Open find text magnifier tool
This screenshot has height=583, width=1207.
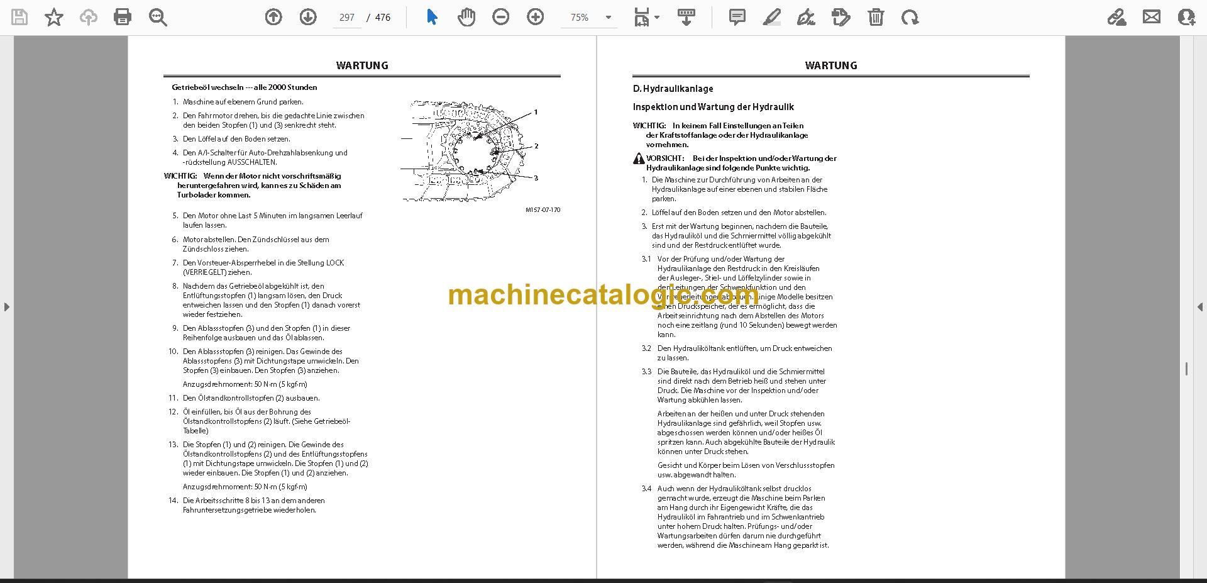[158, 17]
